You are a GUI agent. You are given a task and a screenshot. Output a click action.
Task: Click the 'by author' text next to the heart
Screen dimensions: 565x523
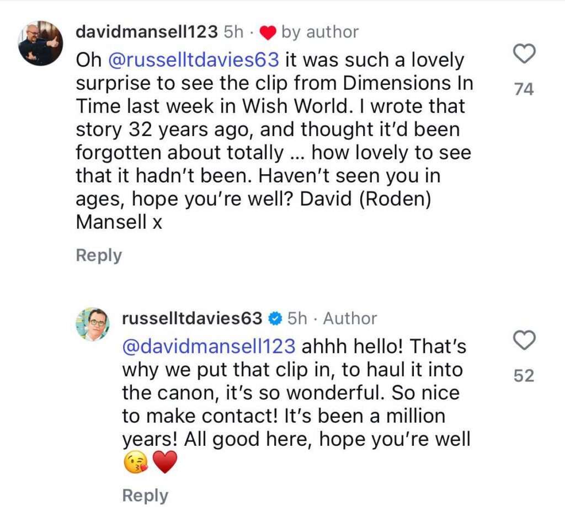pyautogui.click(x=320, y=33)
